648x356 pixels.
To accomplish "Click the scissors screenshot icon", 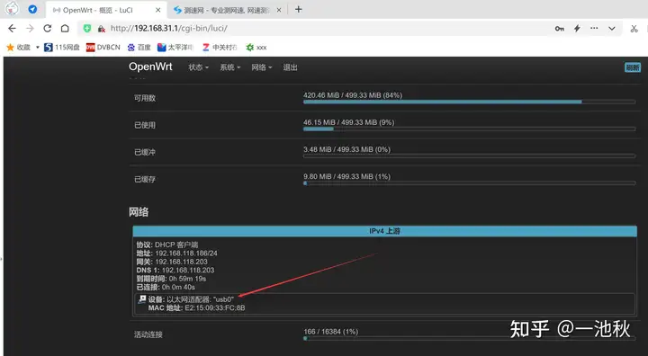I will pyautogui.click(x=634, y=29).
